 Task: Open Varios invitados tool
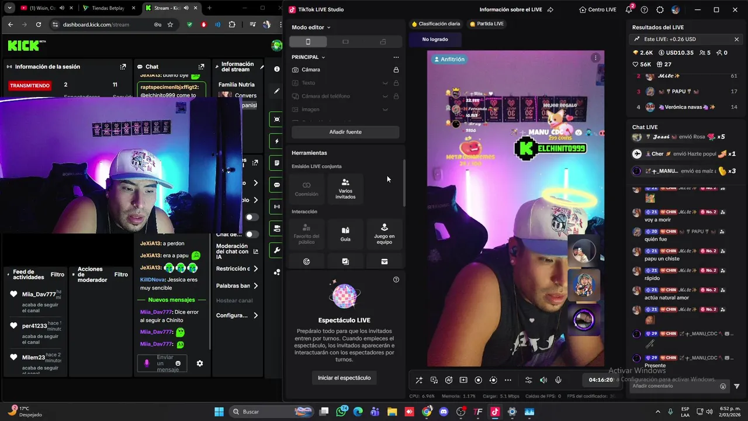click(345, 189)
